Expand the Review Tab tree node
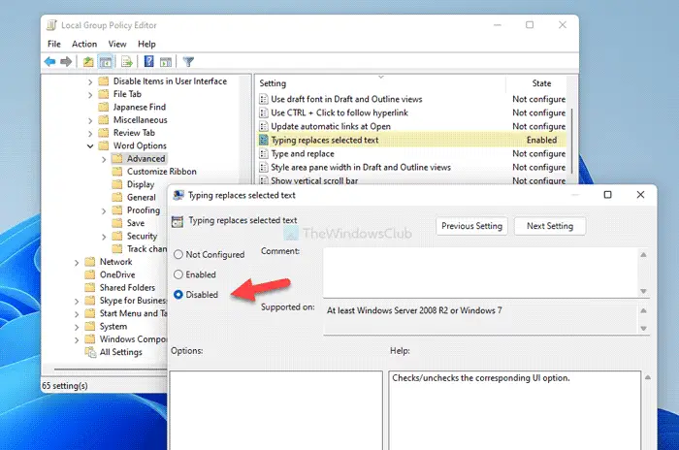Screen dimensions: 679x450 click(x=90, y=134)
